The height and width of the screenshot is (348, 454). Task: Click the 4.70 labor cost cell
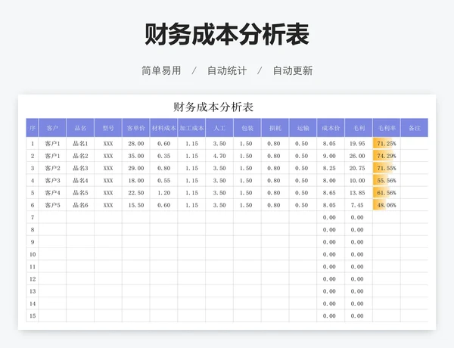pyautogui.click(x=219, y=156)
